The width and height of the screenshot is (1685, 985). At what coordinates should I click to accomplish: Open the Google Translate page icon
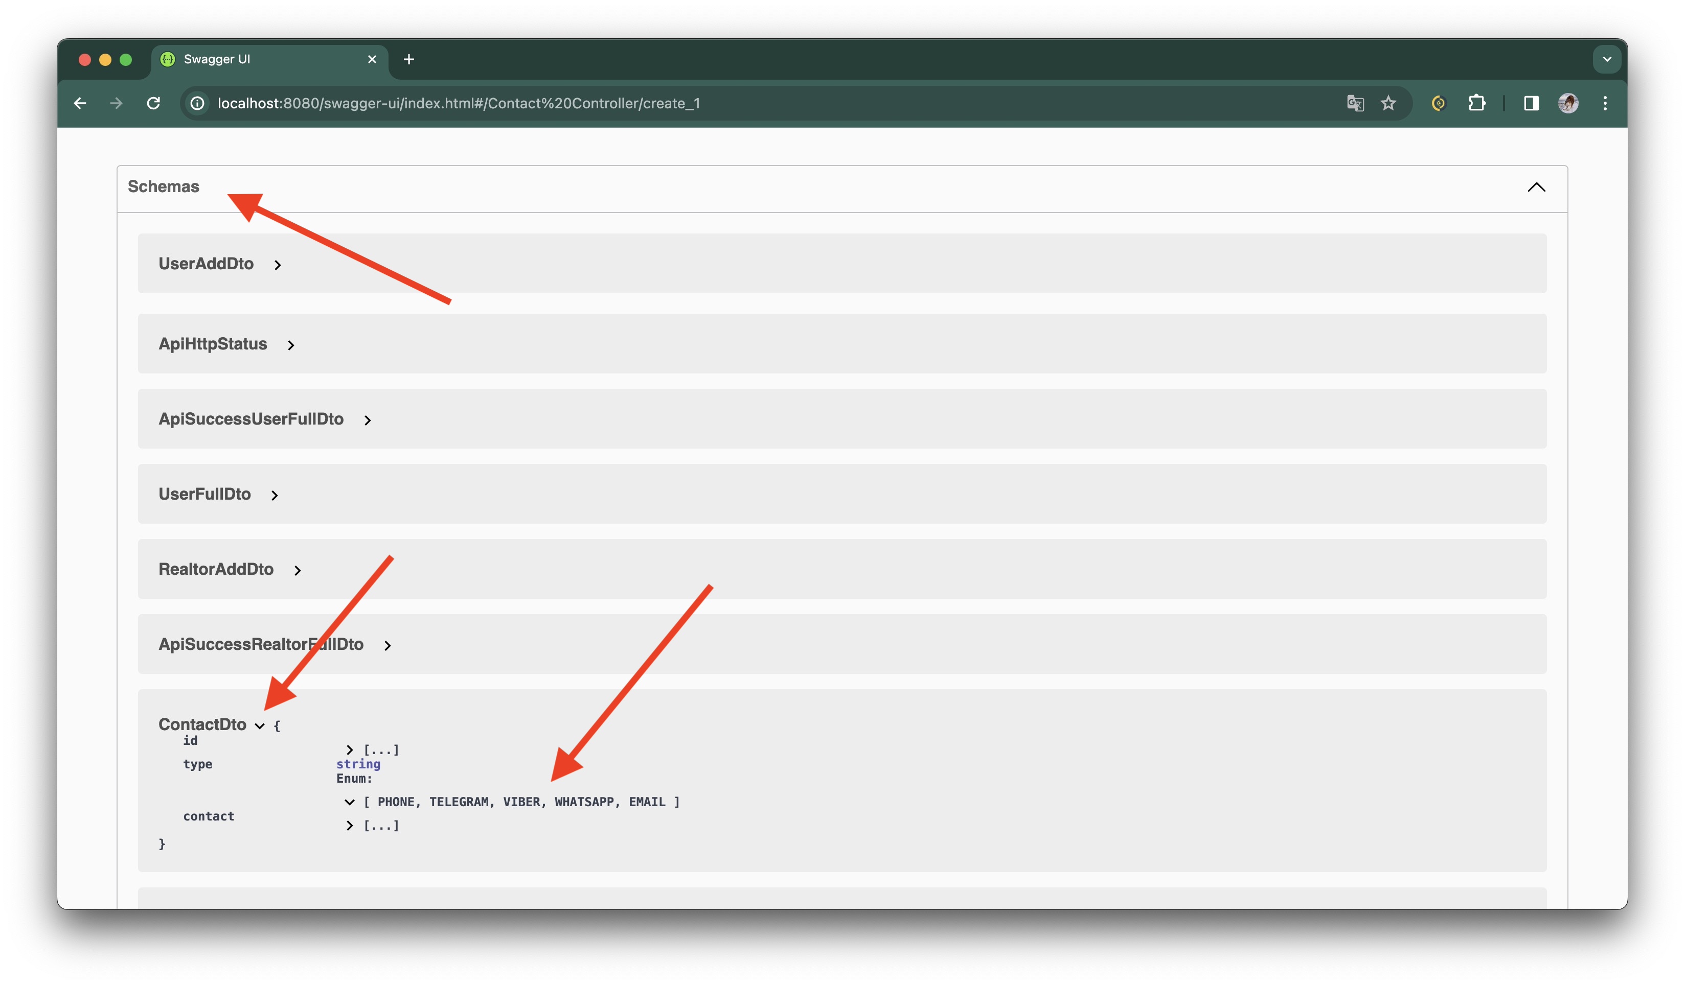tap(1355, 103)
